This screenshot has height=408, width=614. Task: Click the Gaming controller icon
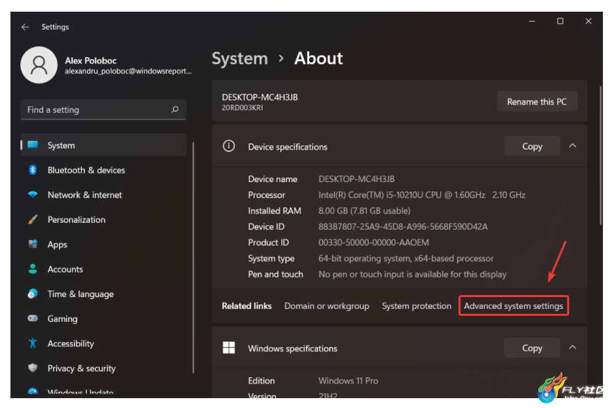[33, 318]
